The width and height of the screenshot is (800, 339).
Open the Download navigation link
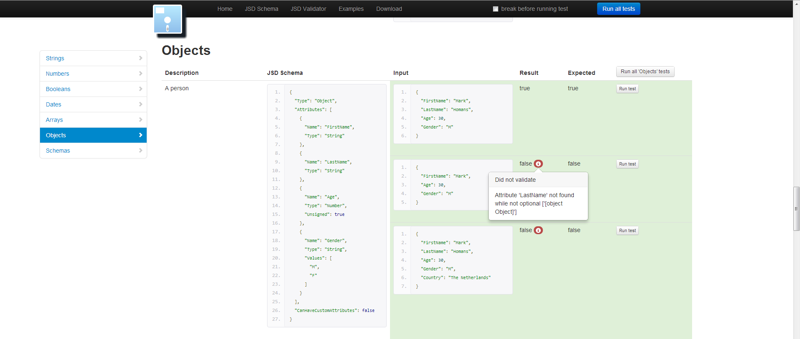pyautogui.click(x=389, y=9)
